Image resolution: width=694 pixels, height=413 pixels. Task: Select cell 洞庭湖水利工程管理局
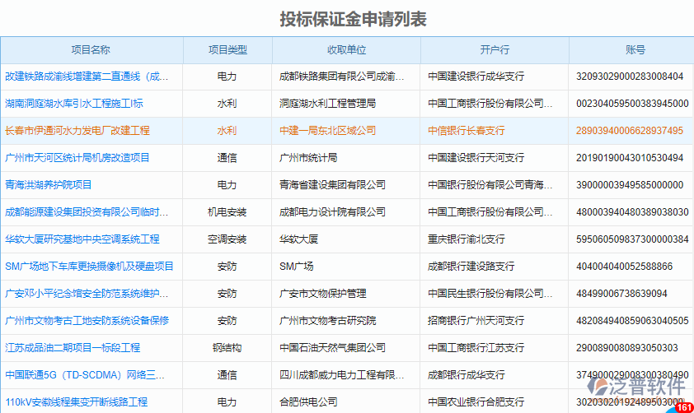click(327, 104)
